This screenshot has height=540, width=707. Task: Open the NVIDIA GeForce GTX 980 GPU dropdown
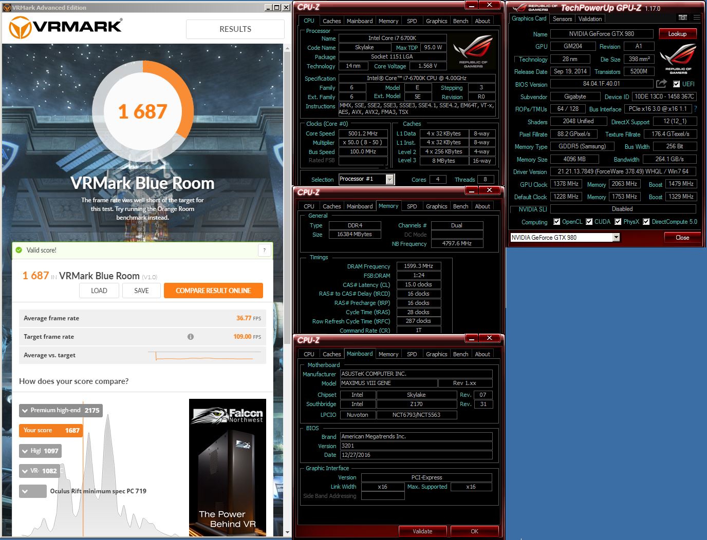pos(616,237)
